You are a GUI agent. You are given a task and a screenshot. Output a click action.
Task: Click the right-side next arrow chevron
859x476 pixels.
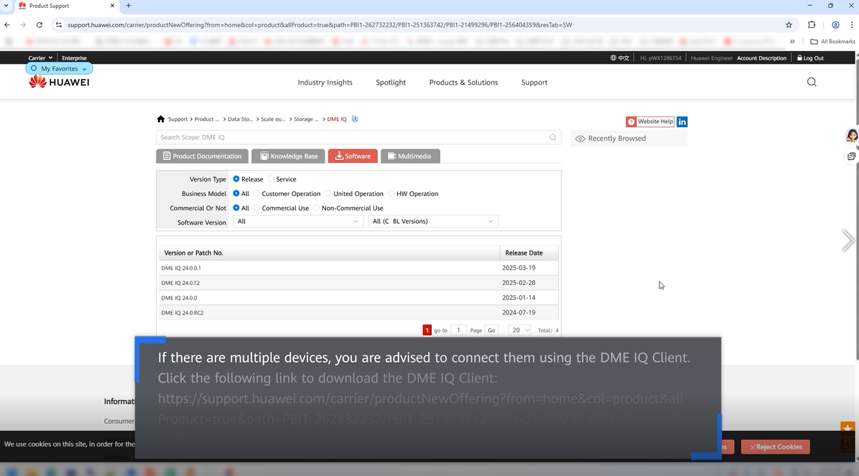click(848, 241)
